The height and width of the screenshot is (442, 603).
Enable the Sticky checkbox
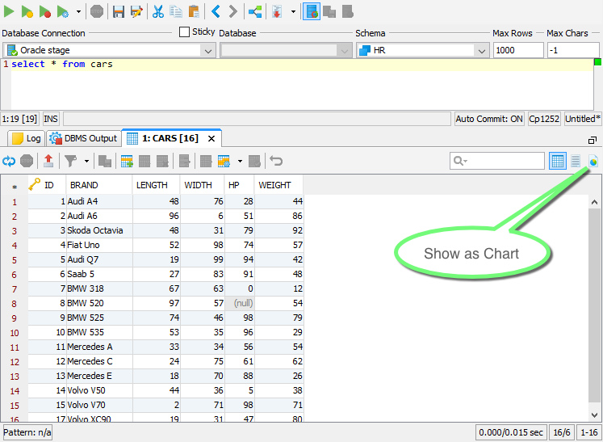tap(185, 32)
